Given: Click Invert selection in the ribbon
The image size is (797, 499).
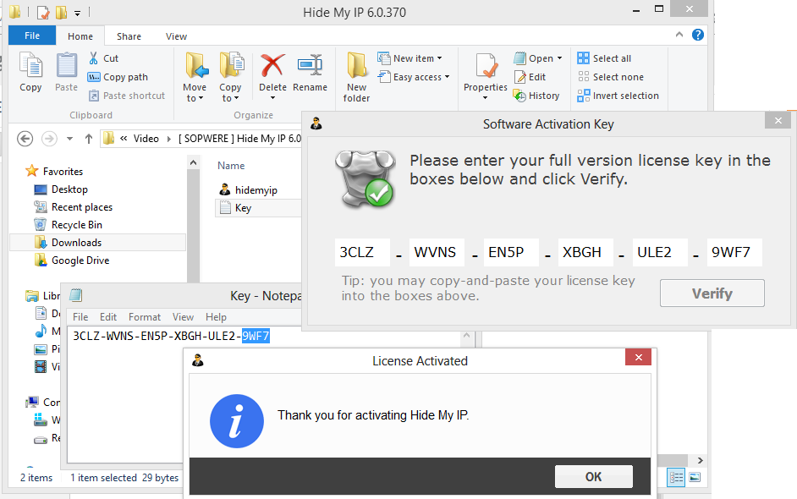Looking at the screenshot, I should [x=618, y=96].
